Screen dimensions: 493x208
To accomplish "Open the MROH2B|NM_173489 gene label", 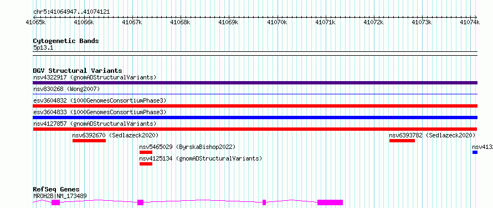I will (x=60, y=196).
